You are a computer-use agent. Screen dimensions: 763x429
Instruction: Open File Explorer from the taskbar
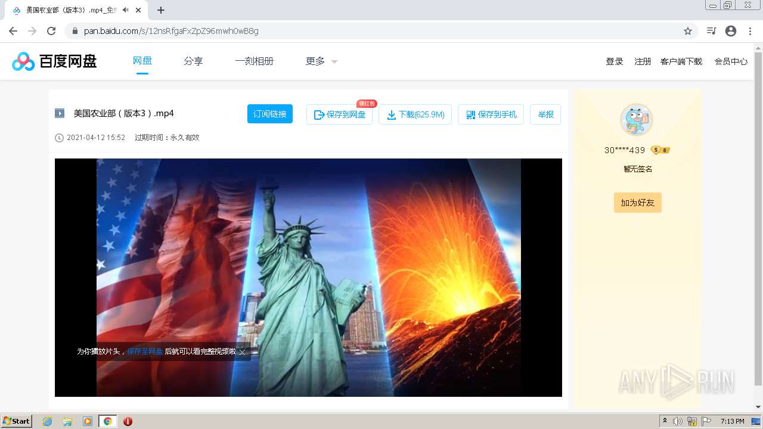pyautogui.click(x=67, y=421)
